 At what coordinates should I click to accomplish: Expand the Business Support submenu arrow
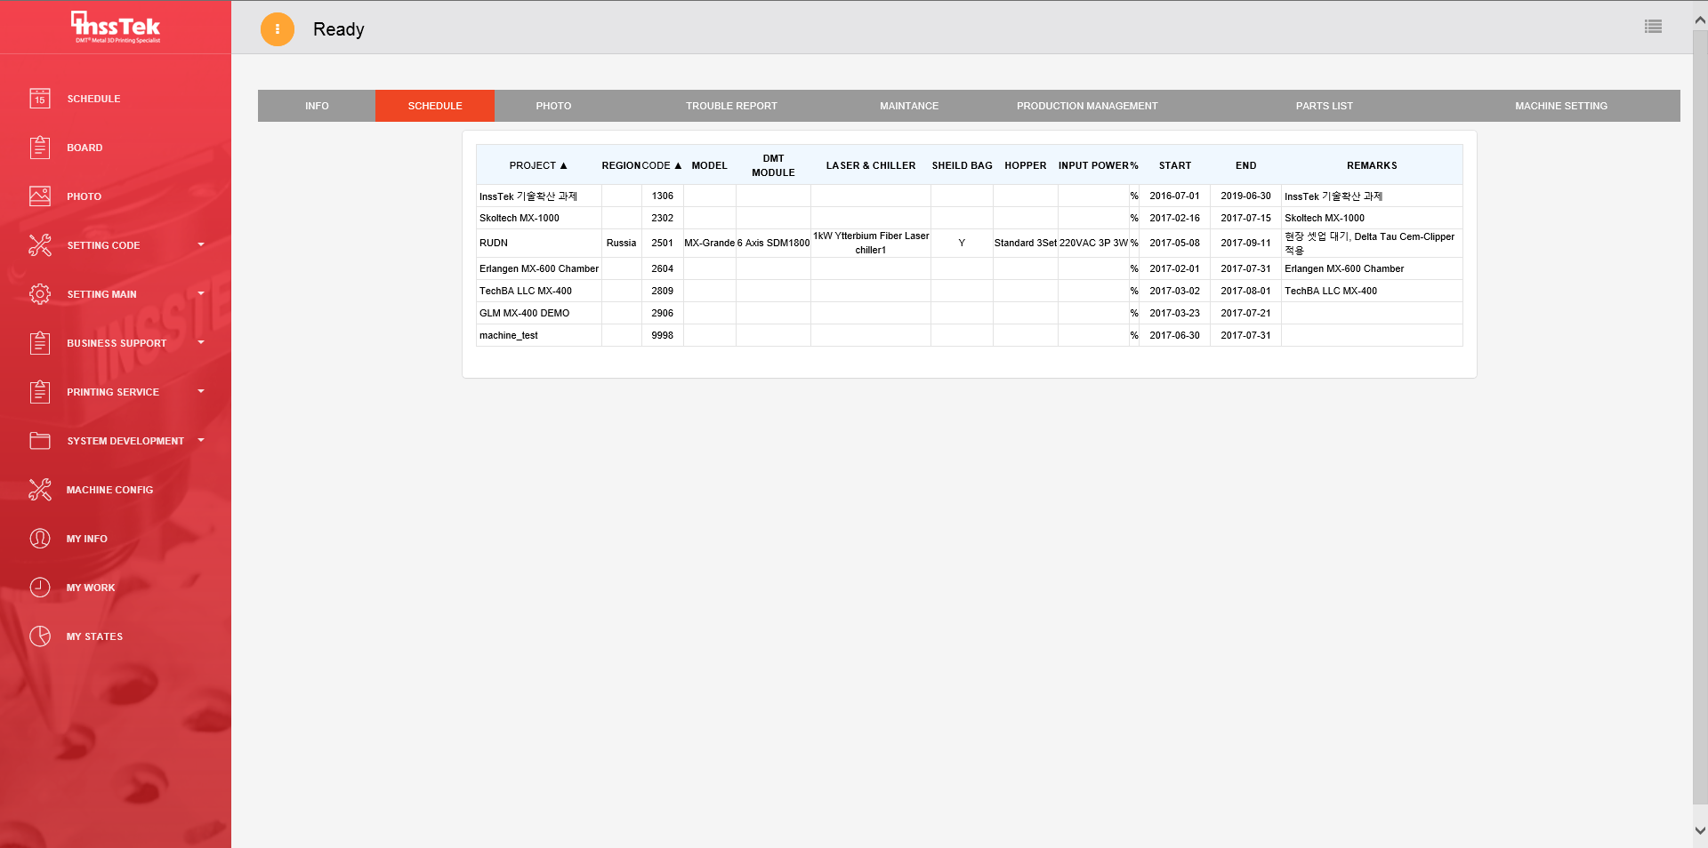(x=201, y=342)
